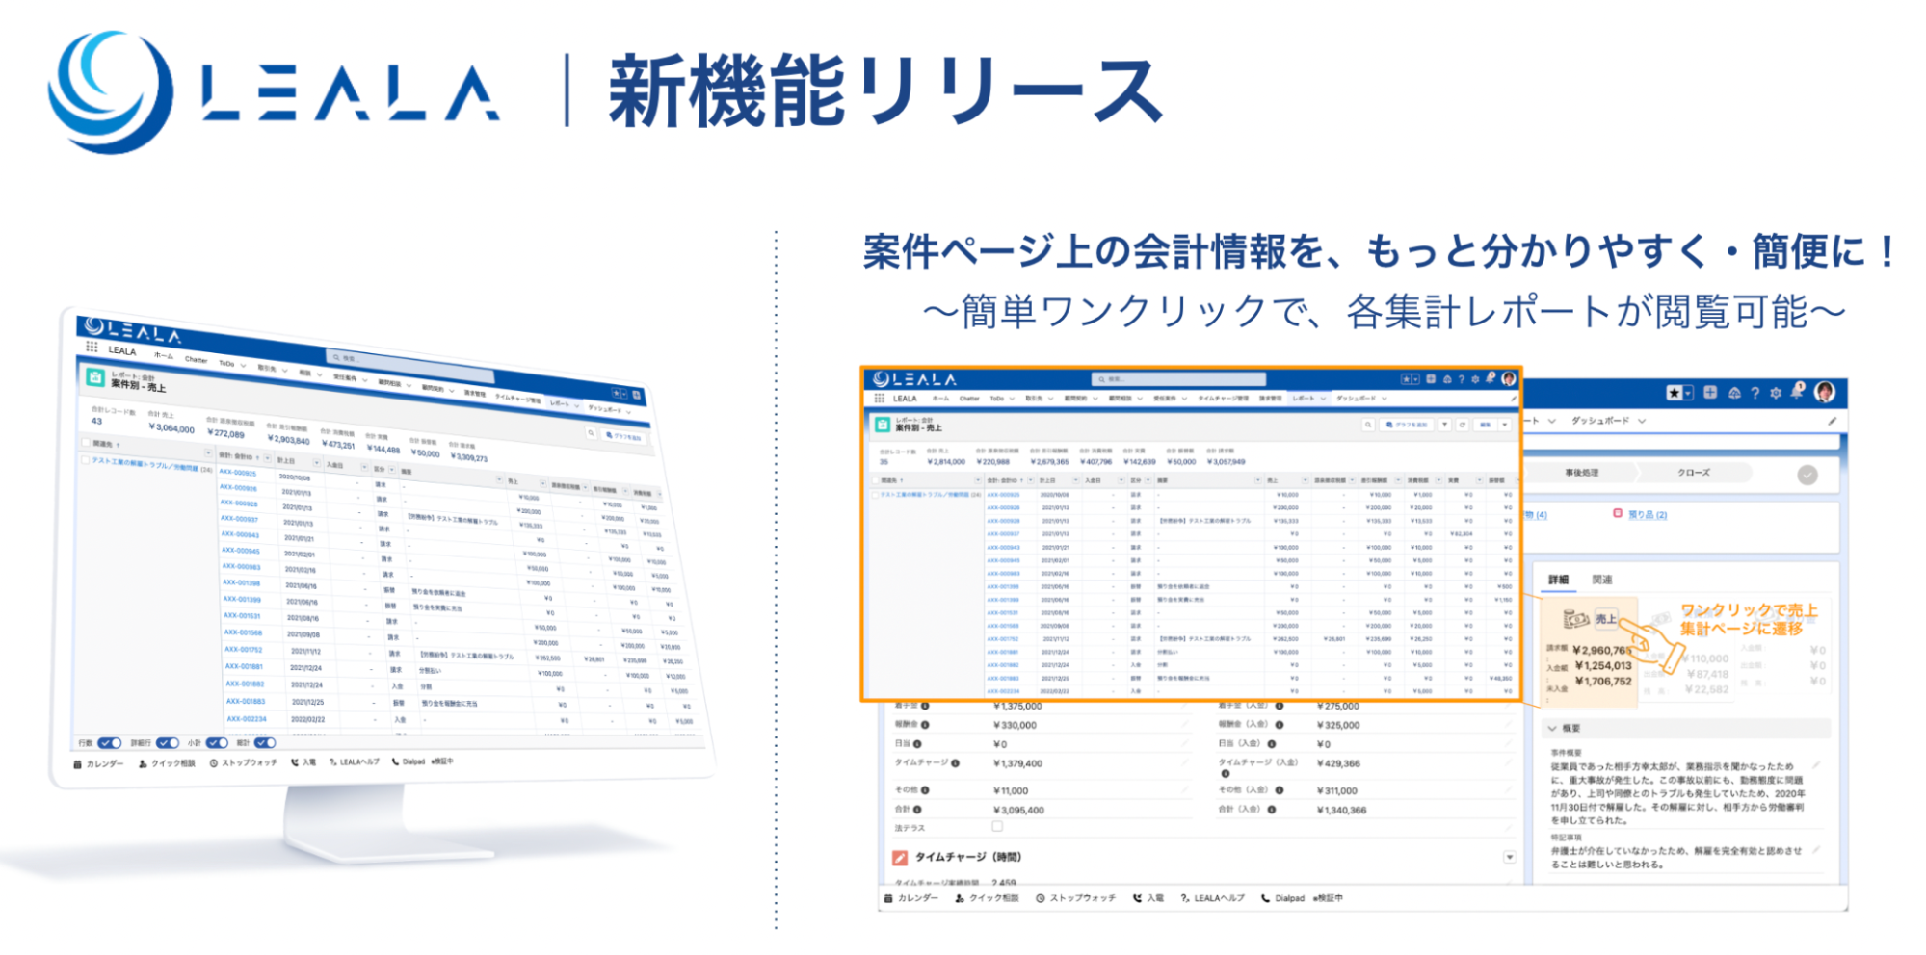This screenshot has height=955, width=1926.
Task: Open the ダッシュボード tab in orange-framed report
Action: coord(1357,399)
